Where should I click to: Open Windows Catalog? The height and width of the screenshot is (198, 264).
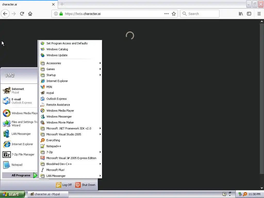click(x=70, y=49)
